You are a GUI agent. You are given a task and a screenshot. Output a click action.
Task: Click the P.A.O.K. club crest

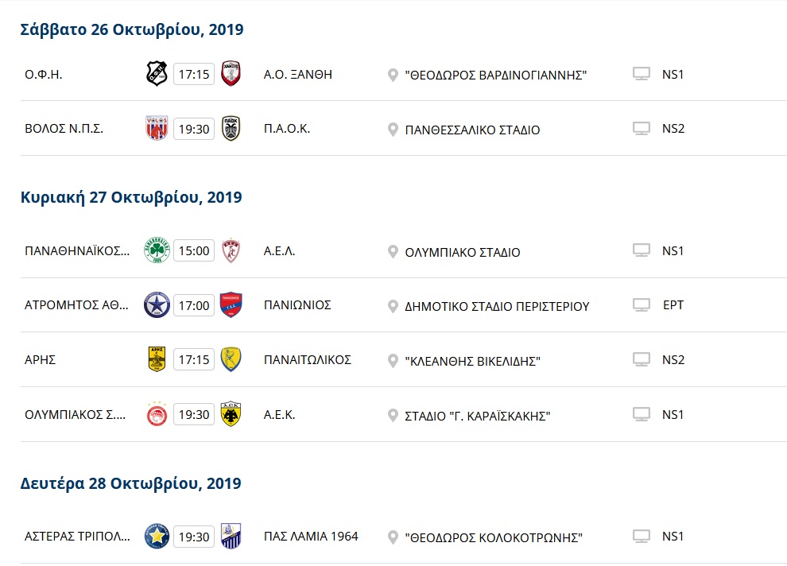click(x=231, y=128)
